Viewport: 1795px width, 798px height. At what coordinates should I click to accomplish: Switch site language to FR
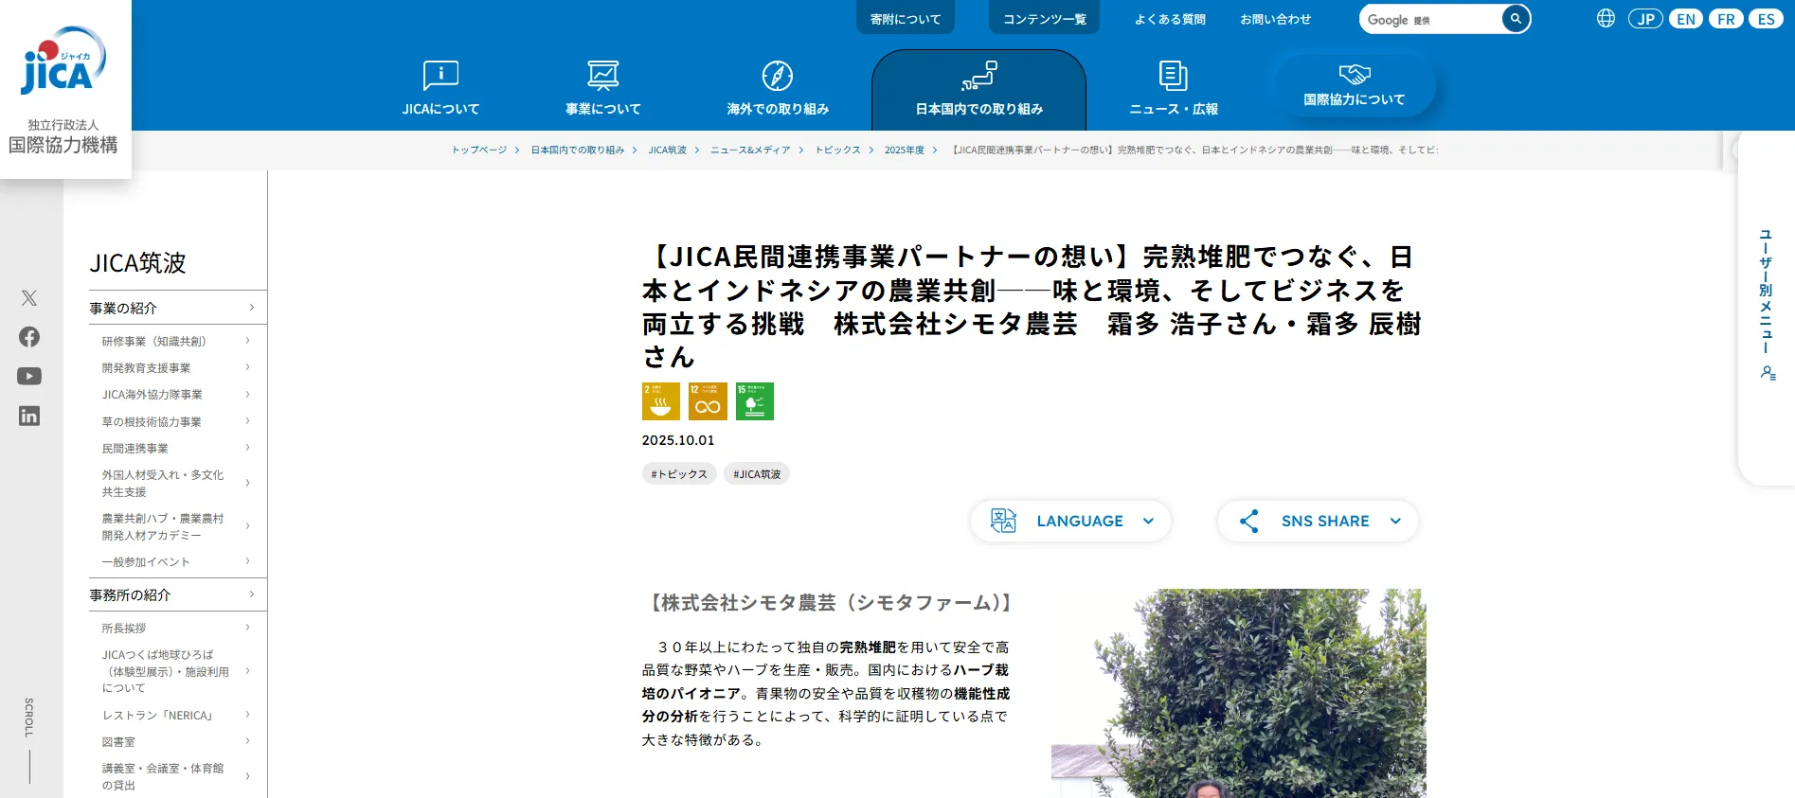[x=1726, y=19]
